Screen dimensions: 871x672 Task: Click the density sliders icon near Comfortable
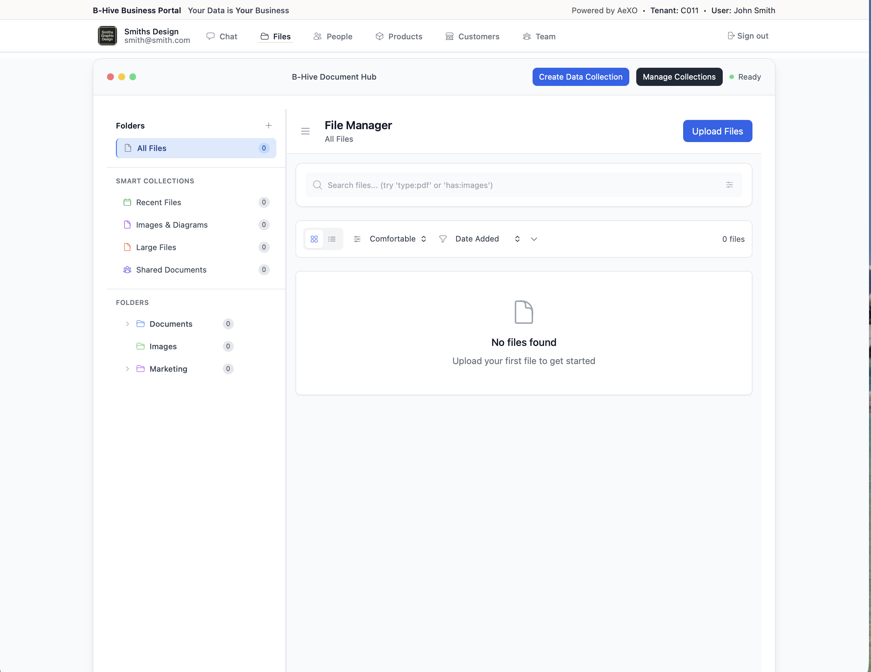357,239
